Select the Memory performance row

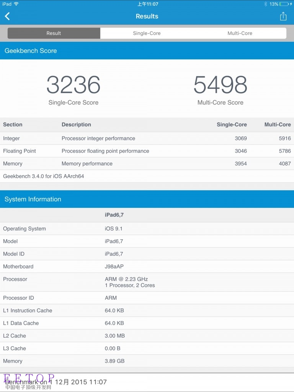pos(147,163)
